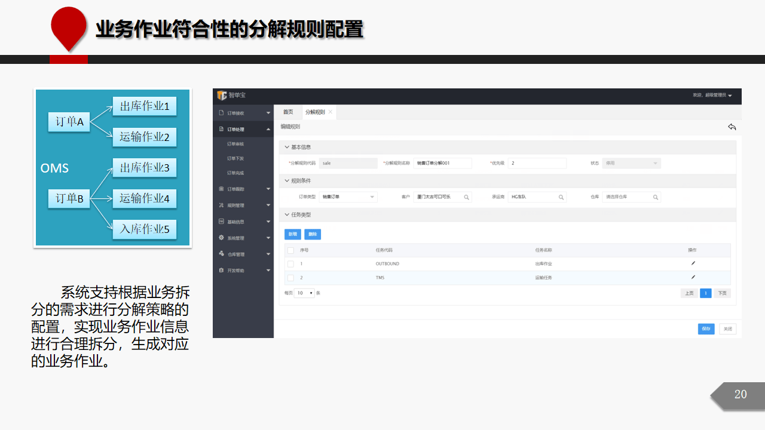Click the 订单A box in OMS diagram
765x430 pixels.
(69, 122)
